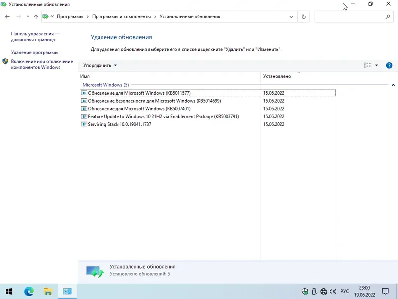Open 'Программы и компоненты' breadcrumb
398x299 pixels.
(121, 17)
